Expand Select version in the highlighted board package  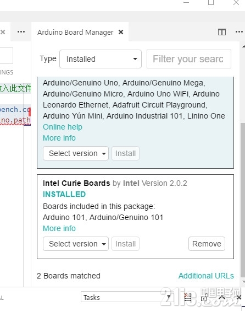point(76,153)
